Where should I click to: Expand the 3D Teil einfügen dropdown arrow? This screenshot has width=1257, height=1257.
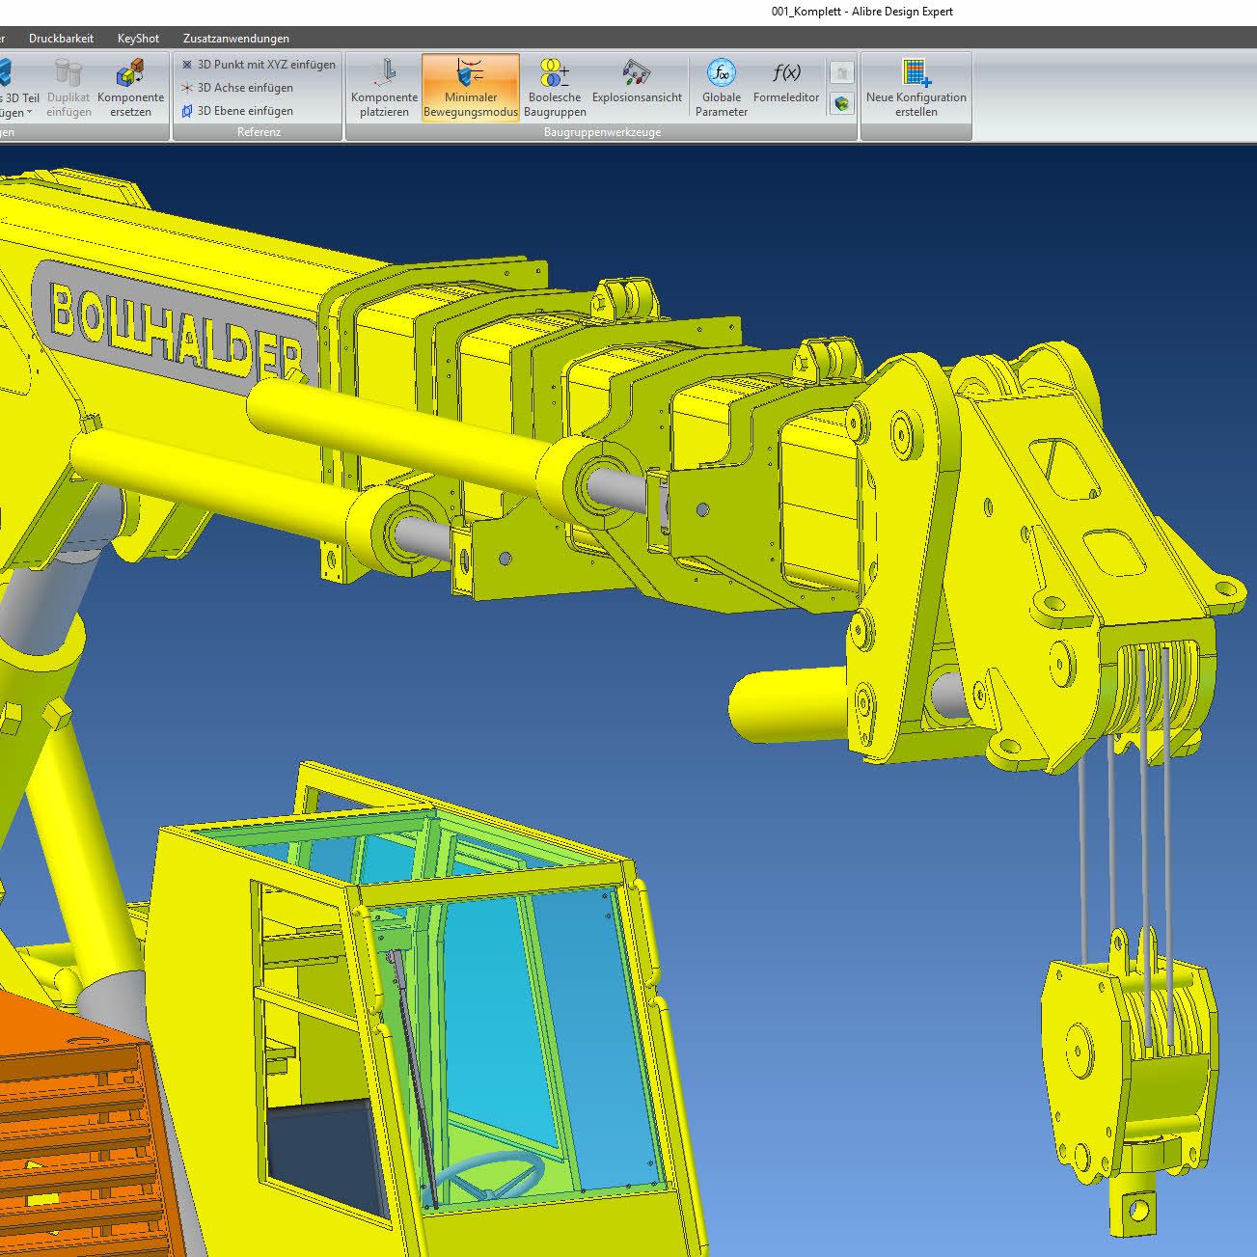[x=29, y=113]
